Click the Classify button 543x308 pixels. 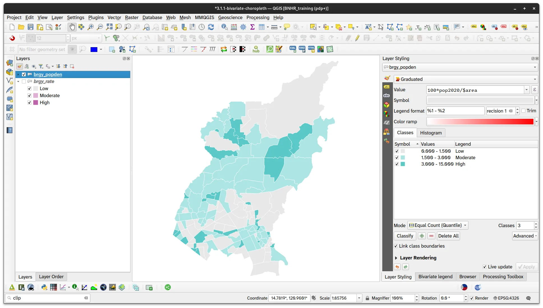[x=405, y=236]
